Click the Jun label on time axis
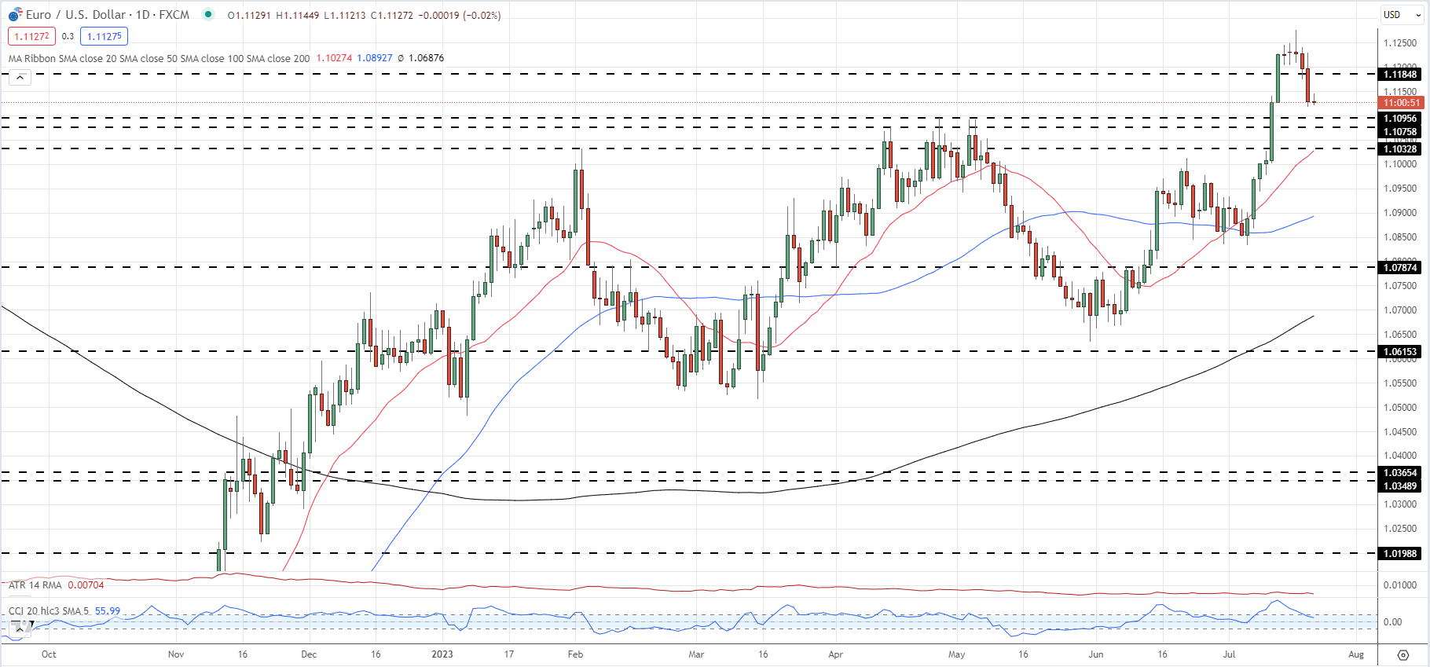Screen dimensions: 1430x667 [x=1095, y=654]
